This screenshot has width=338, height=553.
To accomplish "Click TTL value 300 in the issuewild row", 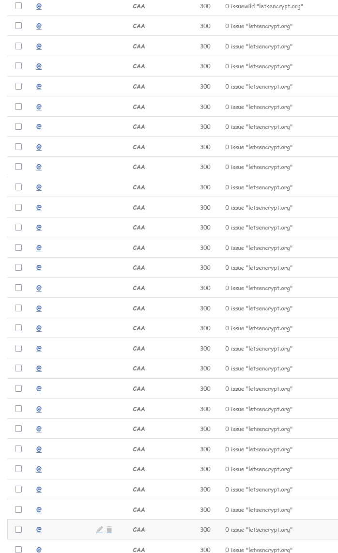I will tap(205, 6).
